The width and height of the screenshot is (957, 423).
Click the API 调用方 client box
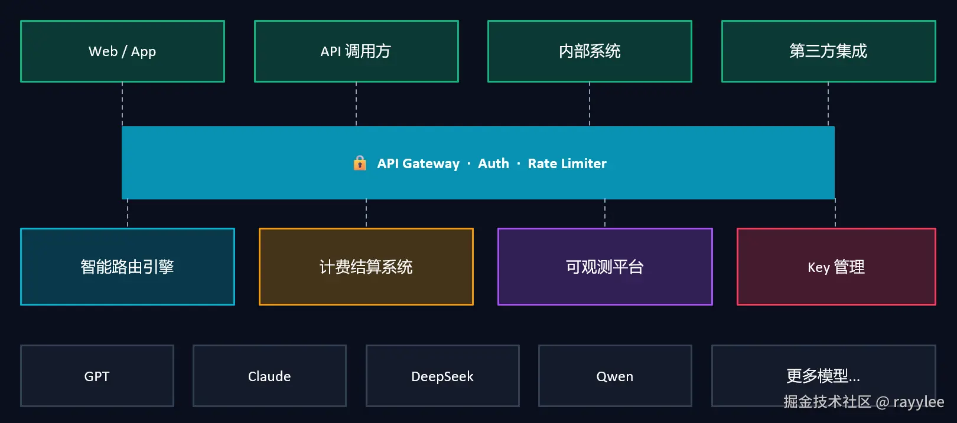[x=356, y=51]
